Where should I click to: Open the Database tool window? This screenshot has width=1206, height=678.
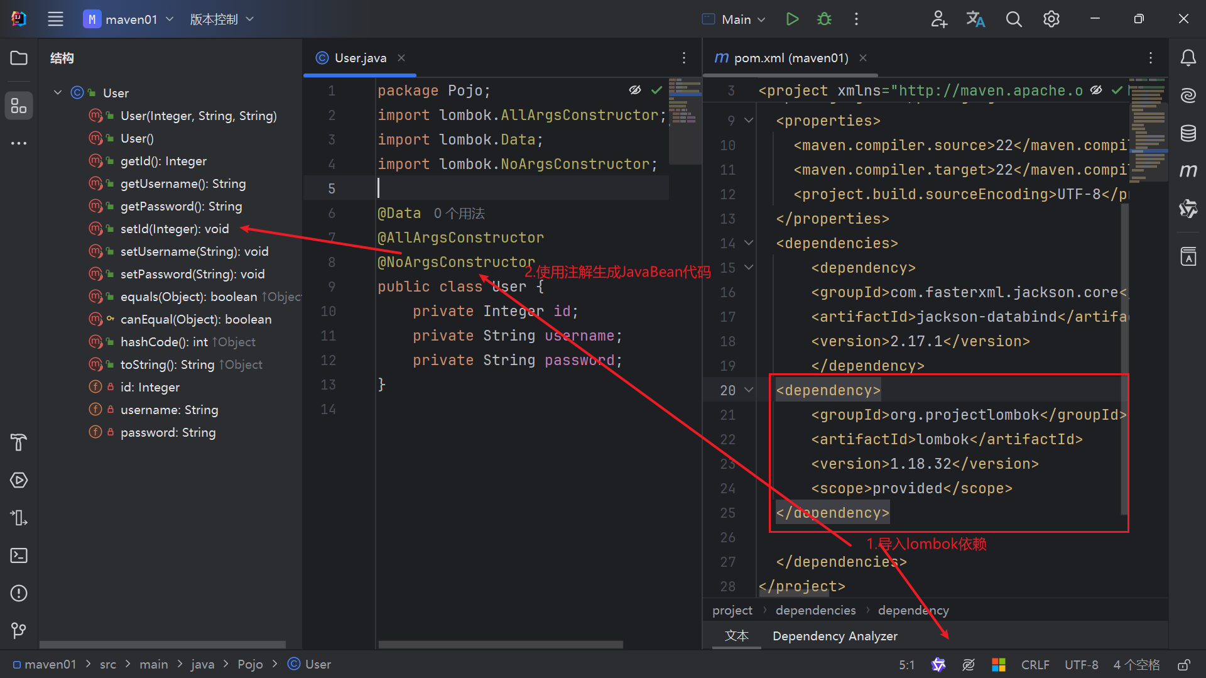tap(1188, 133)
